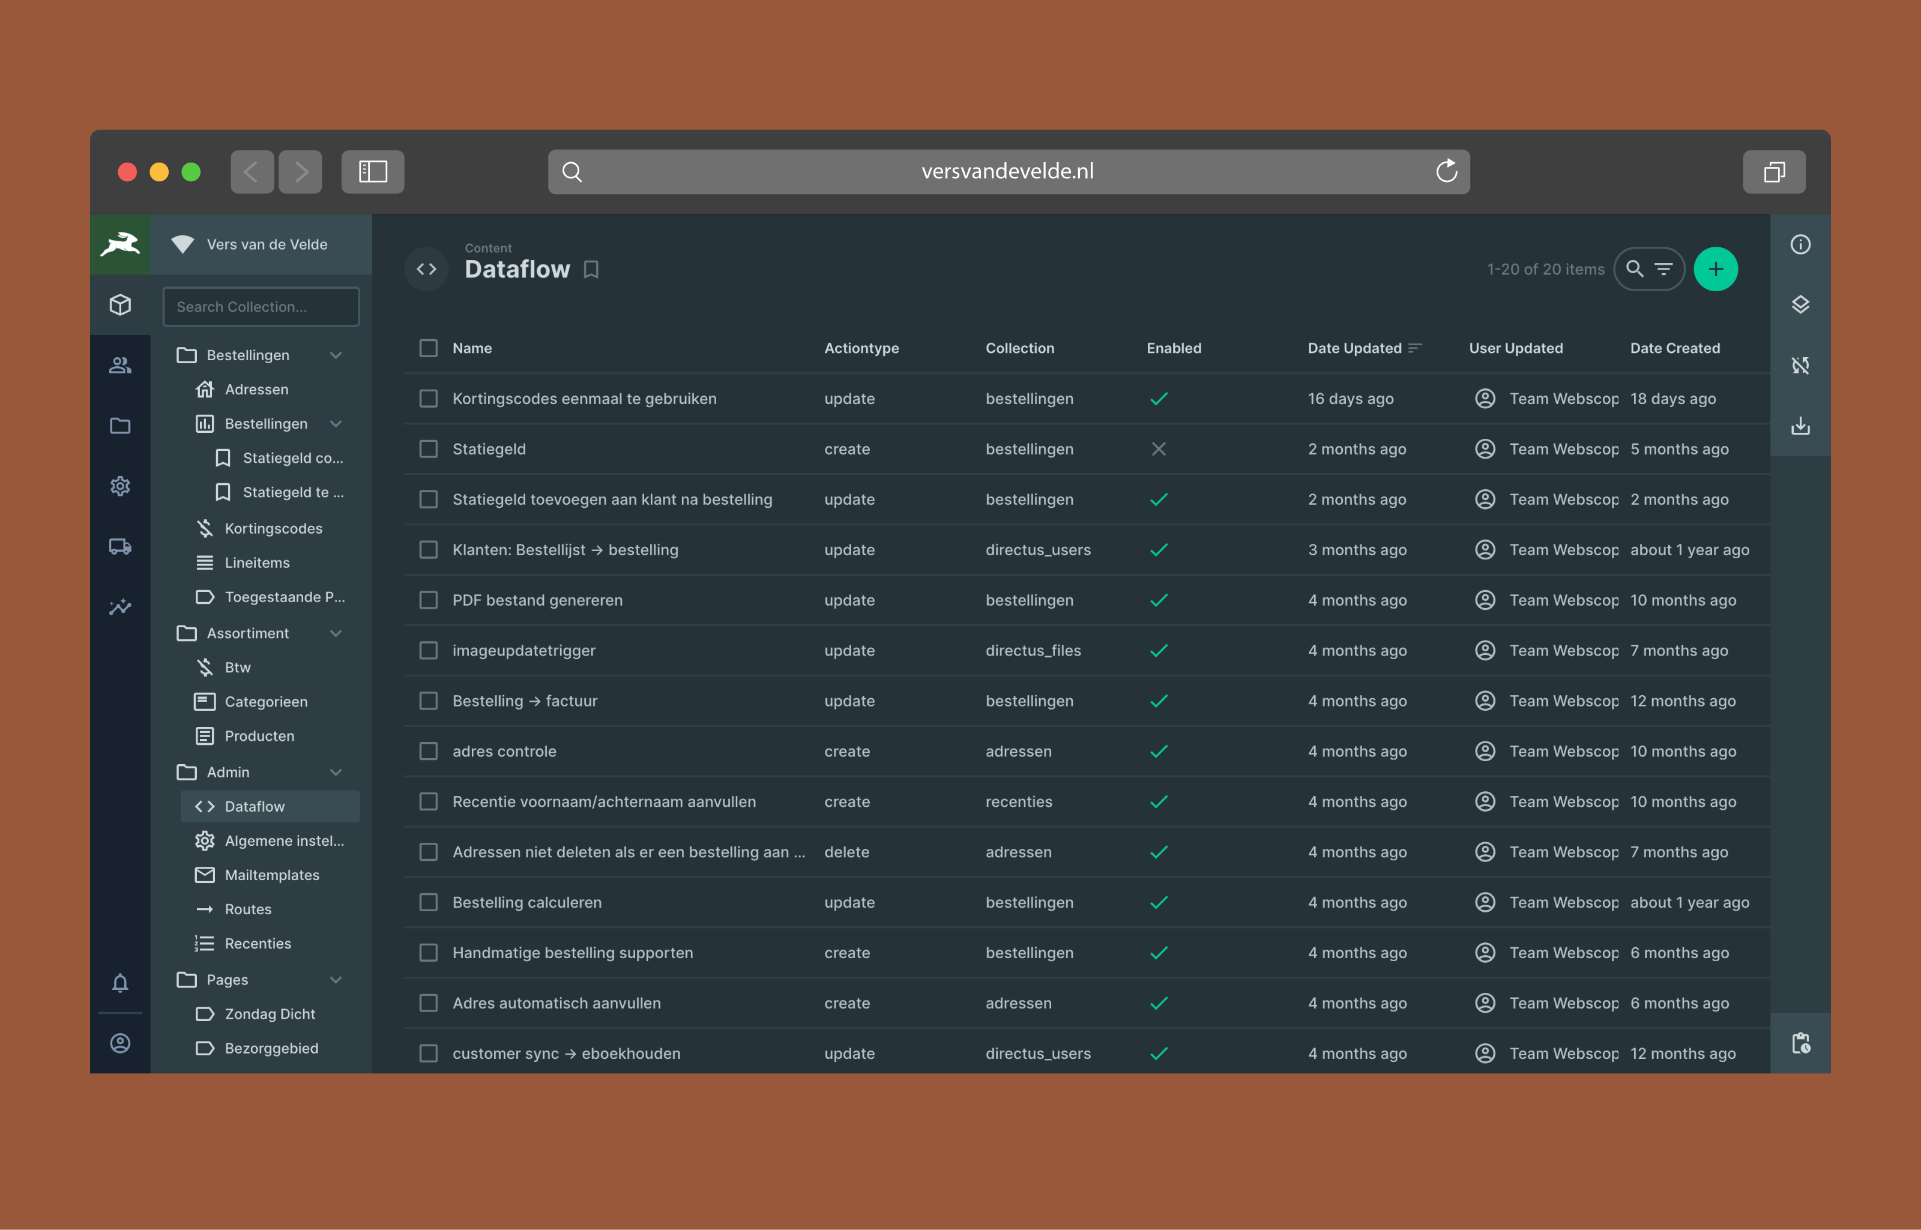Screen dimensions: 1921x1230
Task: Open the Producten collection
Action: click(x=259, y=735)
